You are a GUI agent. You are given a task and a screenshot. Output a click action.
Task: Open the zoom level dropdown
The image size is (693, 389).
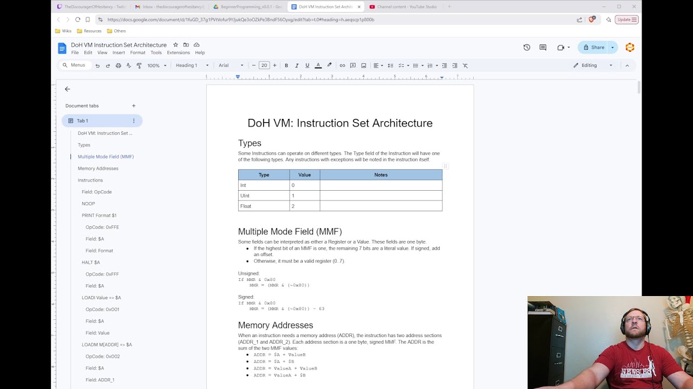(157, 65)
